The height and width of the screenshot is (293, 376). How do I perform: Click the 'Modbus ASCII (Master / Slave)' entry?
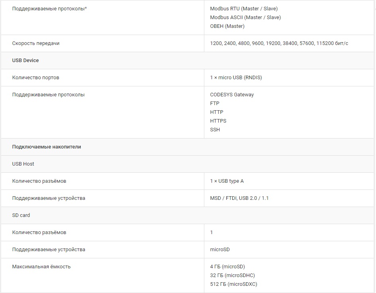click(x=245, y=17)
